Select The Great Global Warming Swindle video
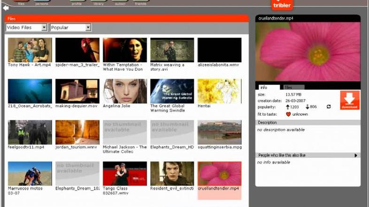 [x=172, y=91]
